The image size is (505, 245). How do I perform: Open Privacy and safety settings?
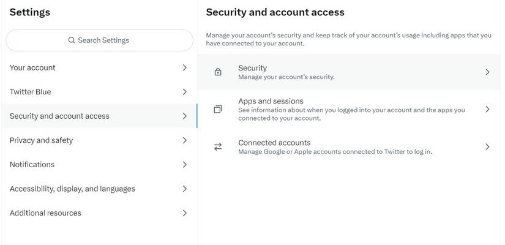(x=99, y=140)
